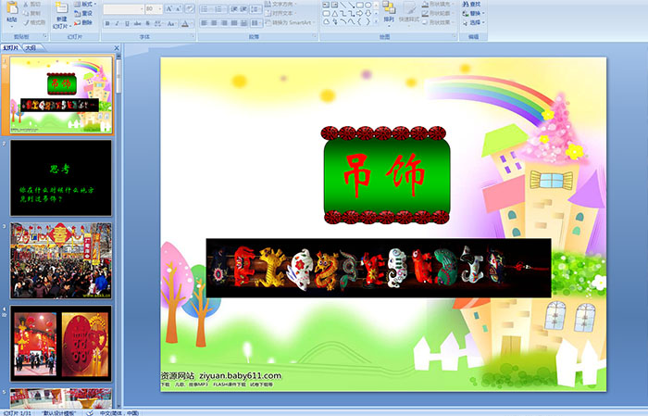Viewport: 648px width, 416px height.
Task: Click the Find (查找) binoculars button
Action: 471,4
